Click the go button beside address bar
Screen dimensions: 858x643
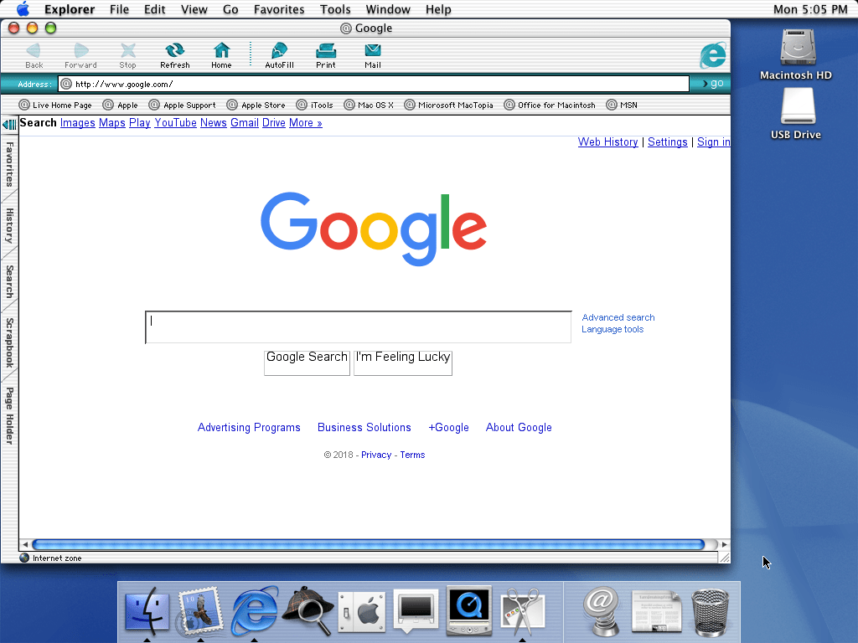click(713, 84)
